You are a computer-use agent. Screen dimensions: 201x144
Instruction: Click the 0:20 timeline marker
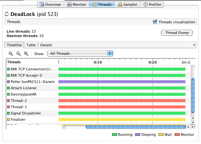153,62
